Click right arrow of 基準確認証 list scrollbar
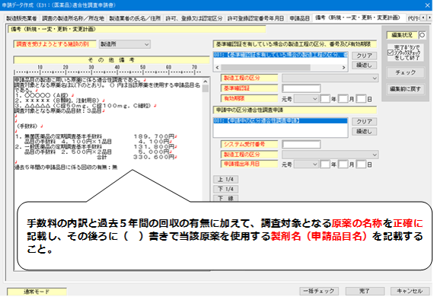Viewport: 434px width, 297px height. click(343, 67)
